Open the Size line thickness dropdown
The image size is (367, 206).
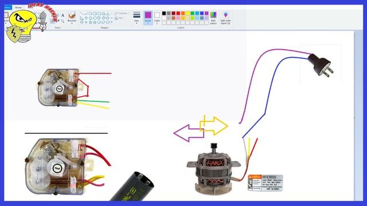pos(136,18)
